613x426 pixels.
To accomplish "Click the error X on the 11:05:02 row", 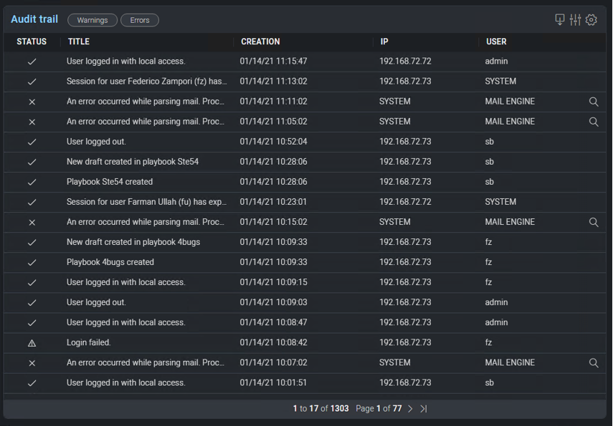I will (x=32, y=122).
